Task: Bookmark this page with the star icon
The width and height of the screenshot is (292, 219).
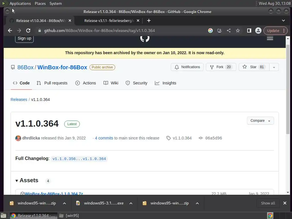Action: click(x=238, y=31)
